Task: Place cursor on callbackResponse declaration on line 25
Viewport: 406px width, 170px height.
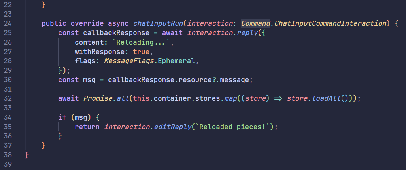Action: coord(115,33)
